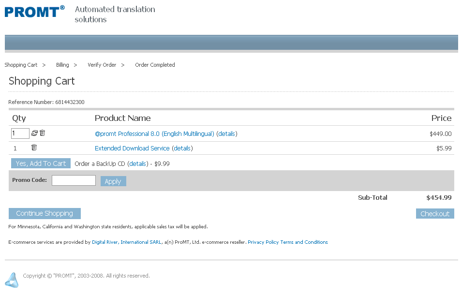Remove Extended Download Service using trash icon
This screenshot has height=296, width=462.
[34, 147]
